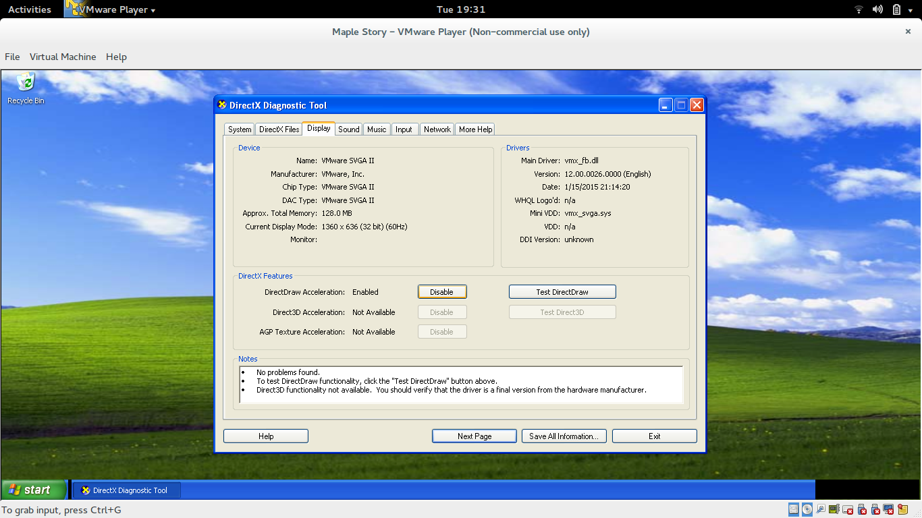Open the File menu
This screenshot has width=922, height=518.
click(x=12, y=57)
